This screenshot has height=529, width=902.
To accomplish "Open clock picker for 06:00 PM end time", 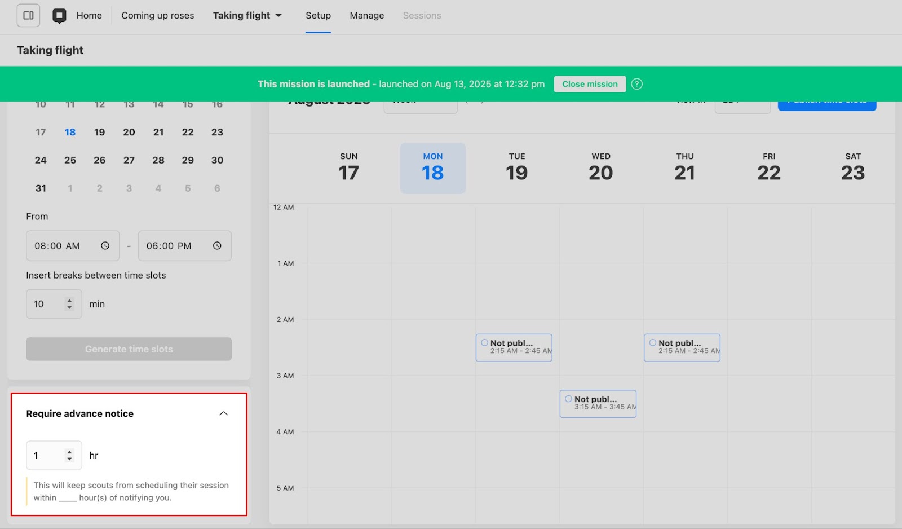I will [217, 246].
